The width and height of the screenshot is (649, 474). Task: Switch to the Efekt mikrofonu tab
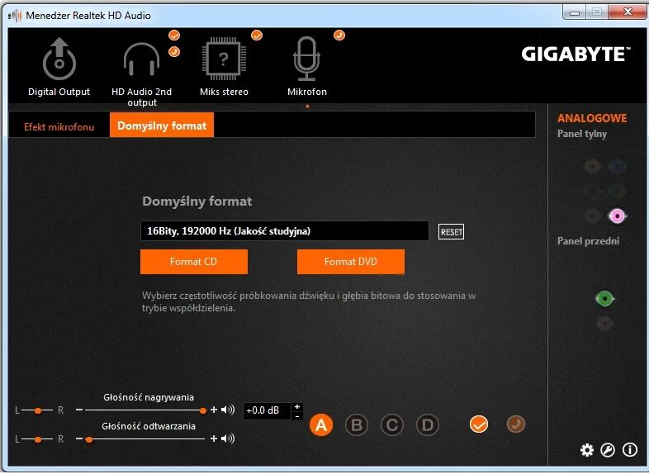[59, 126]
